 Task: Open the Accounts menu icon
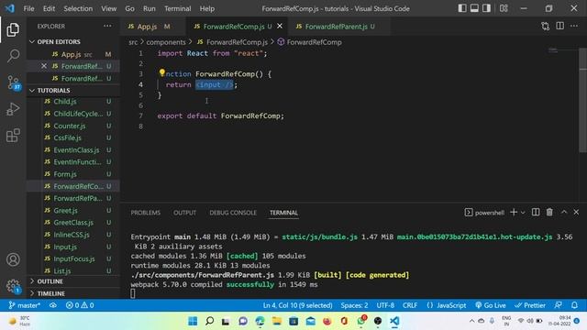tap(13, 259)
